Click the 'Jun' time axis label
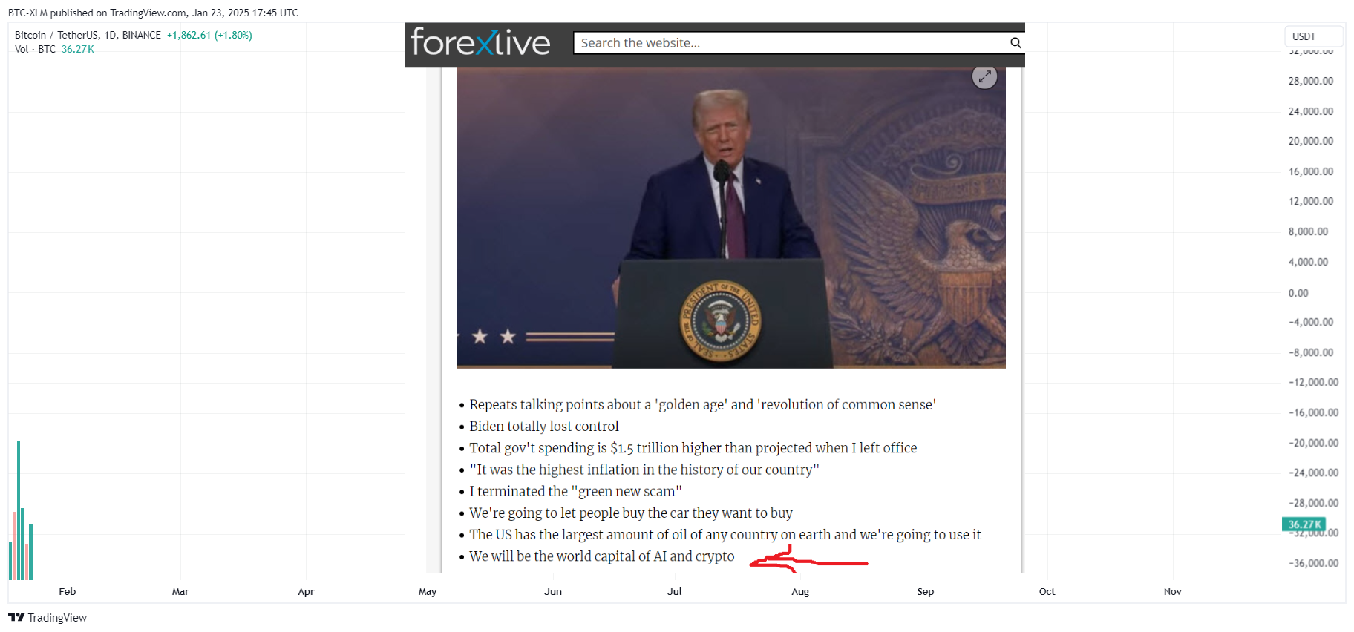Viewport: 1354px width, 632px height. point(553,591)
